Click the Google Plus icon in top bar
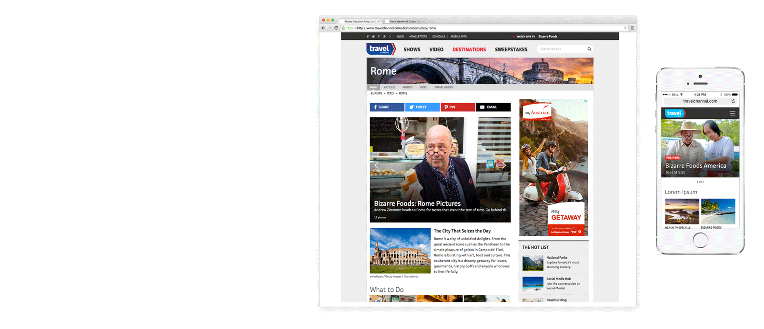Viewport: 764px width, 329px height. (x=384, y=37)
